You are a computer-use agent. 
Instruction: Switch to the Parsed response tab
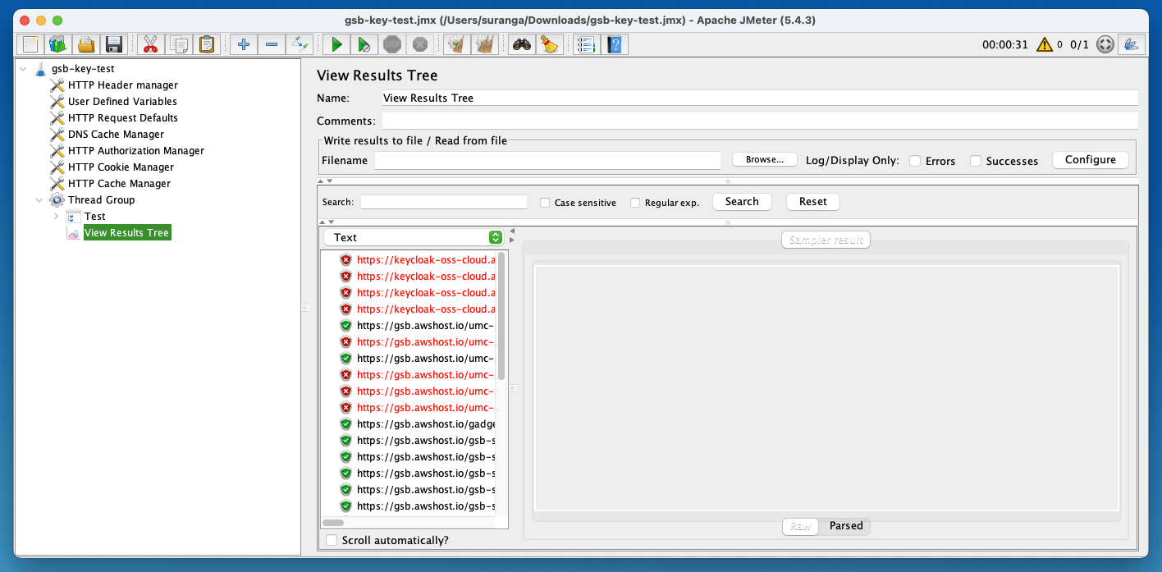click(x=846, y=525)
